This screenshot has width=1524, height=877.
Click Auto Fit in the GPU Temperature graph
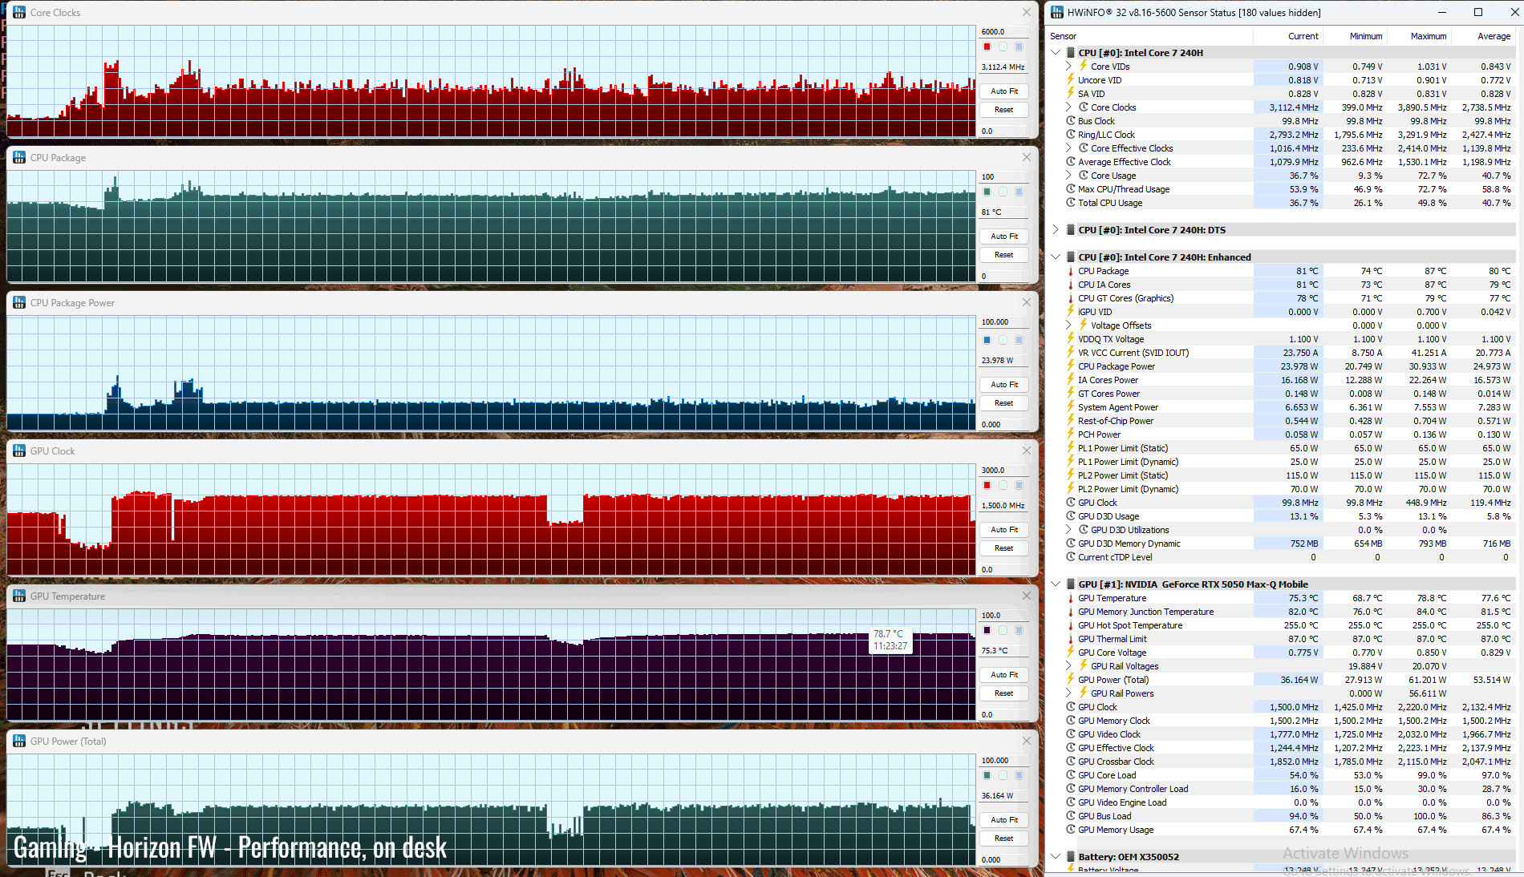[x=1004, y=675]
